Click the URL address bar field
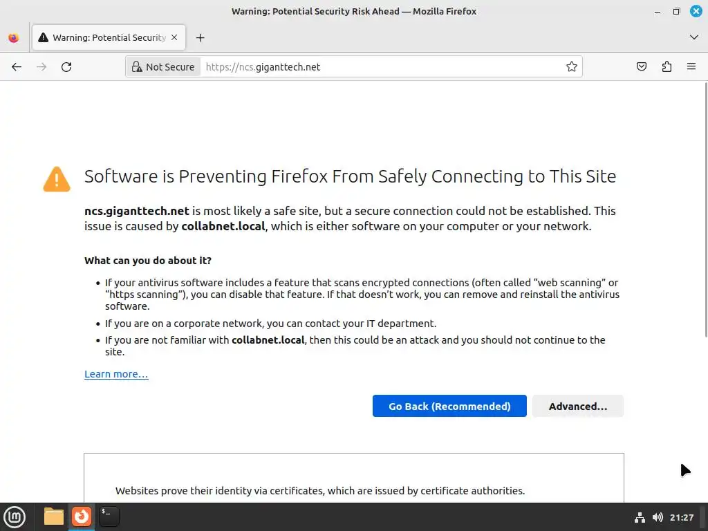Image resolution: width=708 pixels, height=531 pixels. click(x=380, y=67)
